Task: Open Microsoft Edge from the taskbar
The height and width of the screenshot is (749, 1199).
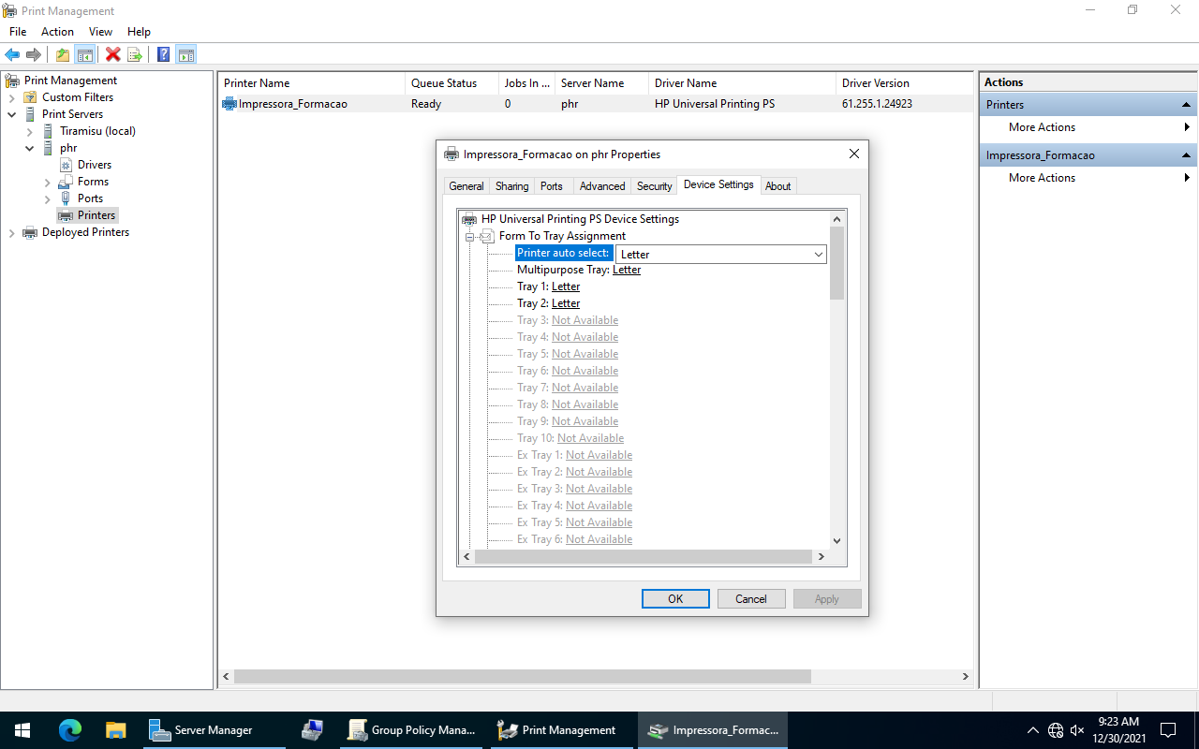Action: tap(70, 730)
